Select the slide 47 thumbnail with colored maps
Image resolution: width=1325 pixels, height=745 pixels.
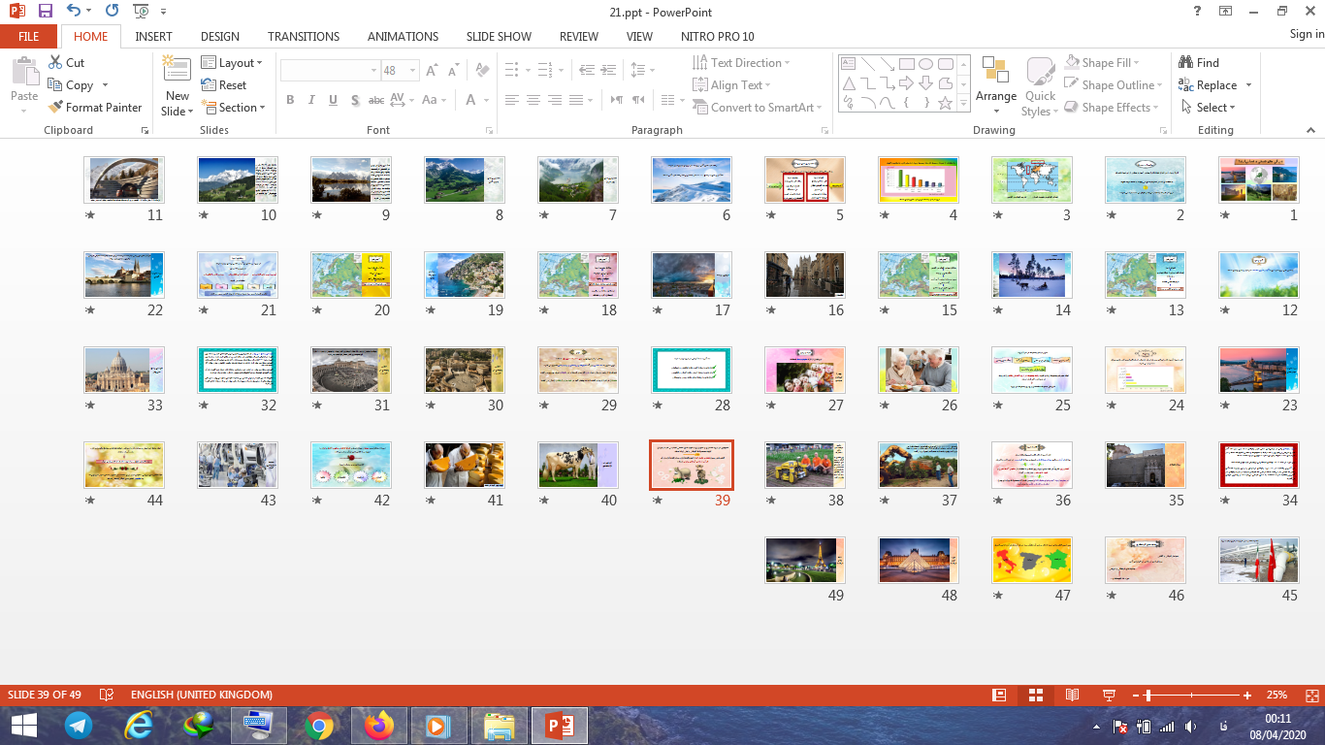[x=1031, y=560]
